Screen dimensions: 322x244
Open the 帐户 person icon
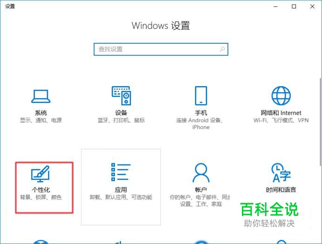click(201, 173)
